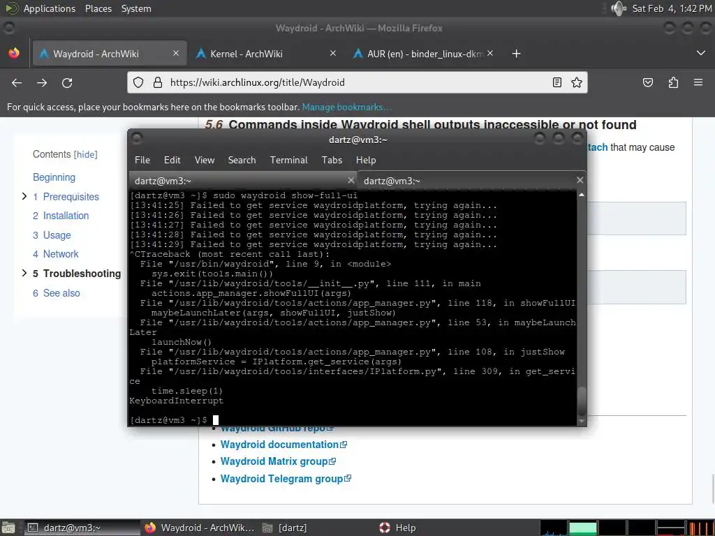Image resolution: width=715 pixels, height=536 pixels.
Task: Open the terminal Terminal menu
Action: [288, 160]
